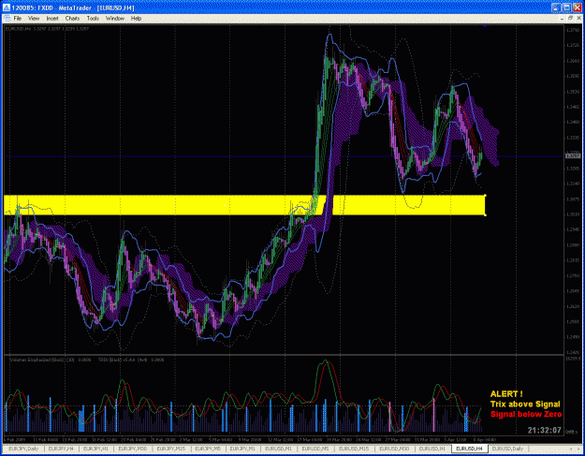Image resolution: width=585 pixels, height=456 pixels.
Task: Switch to the EURUSD,M15 chart tab
Action: click(x=353, y=449)
